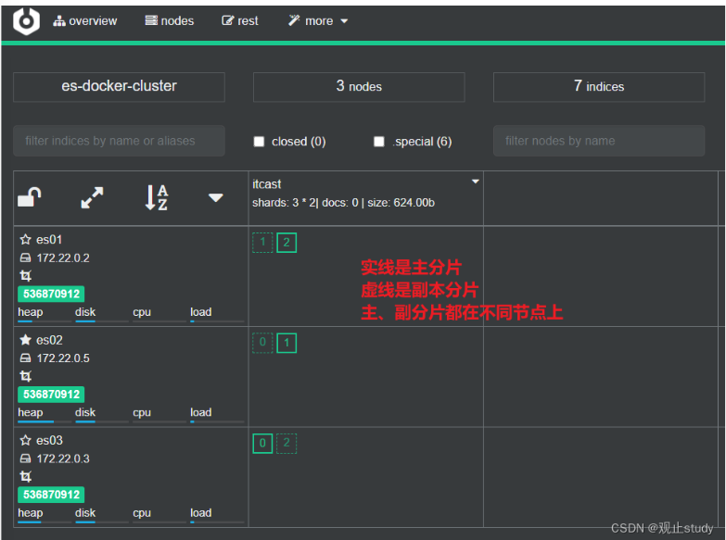Click the es01 disk drive icon
Image resolution: width=726 pixels, height=540 pixels.
tap(25, 257)
